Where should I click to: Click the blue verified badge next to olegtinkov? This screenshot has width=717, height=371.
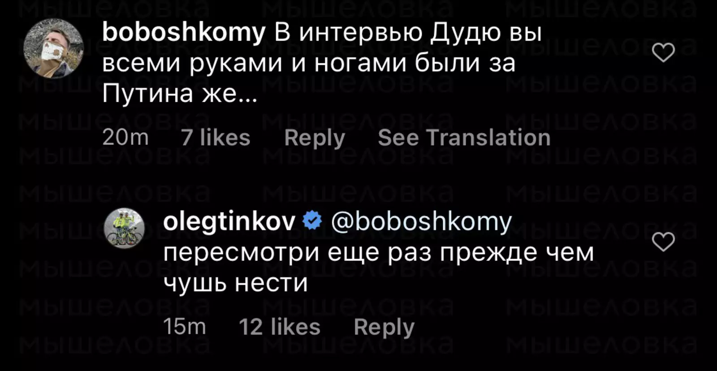312,221
